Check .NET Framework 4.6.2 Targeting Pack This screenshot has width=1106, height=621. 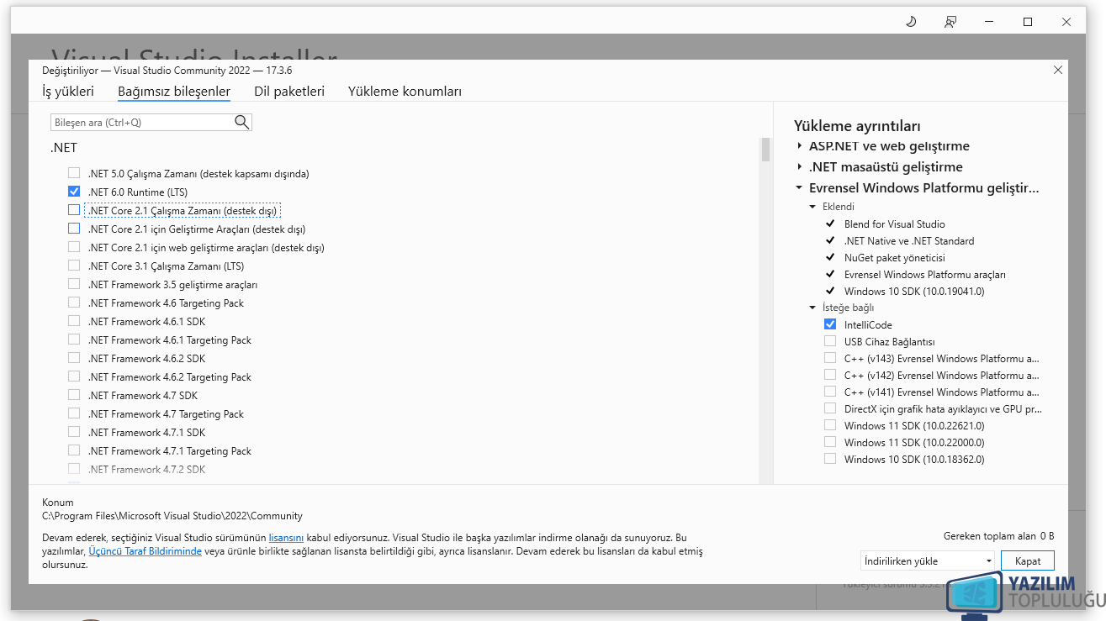[74, 376]
